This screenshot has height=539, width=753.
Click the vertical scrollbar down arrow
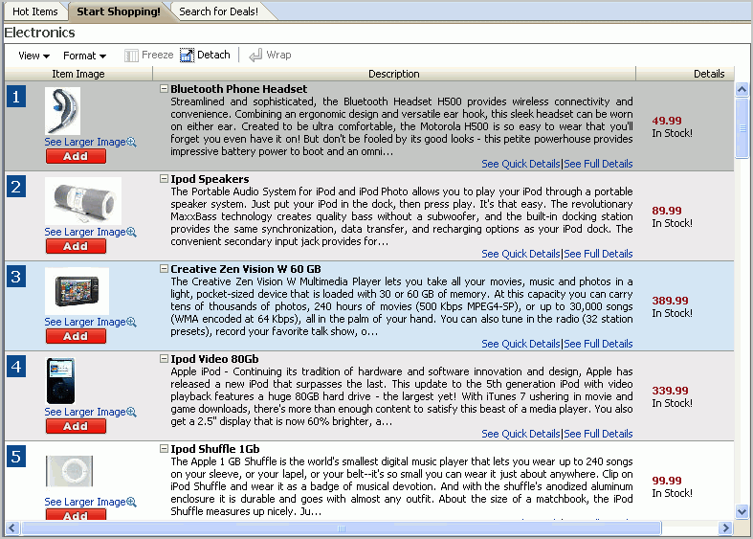(742, 511)
